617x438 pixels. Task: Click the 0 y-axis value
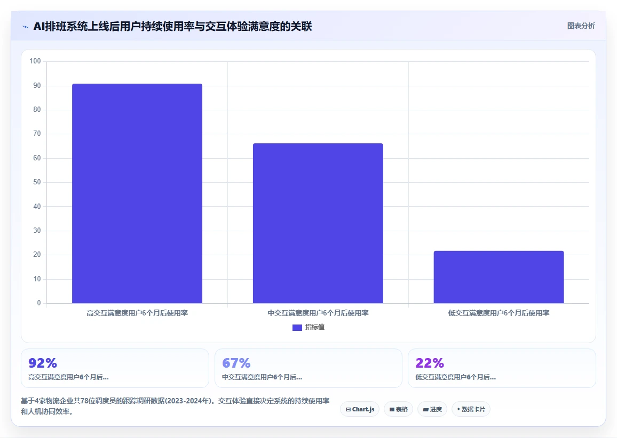pyautogui.click(x=38, y=303)
